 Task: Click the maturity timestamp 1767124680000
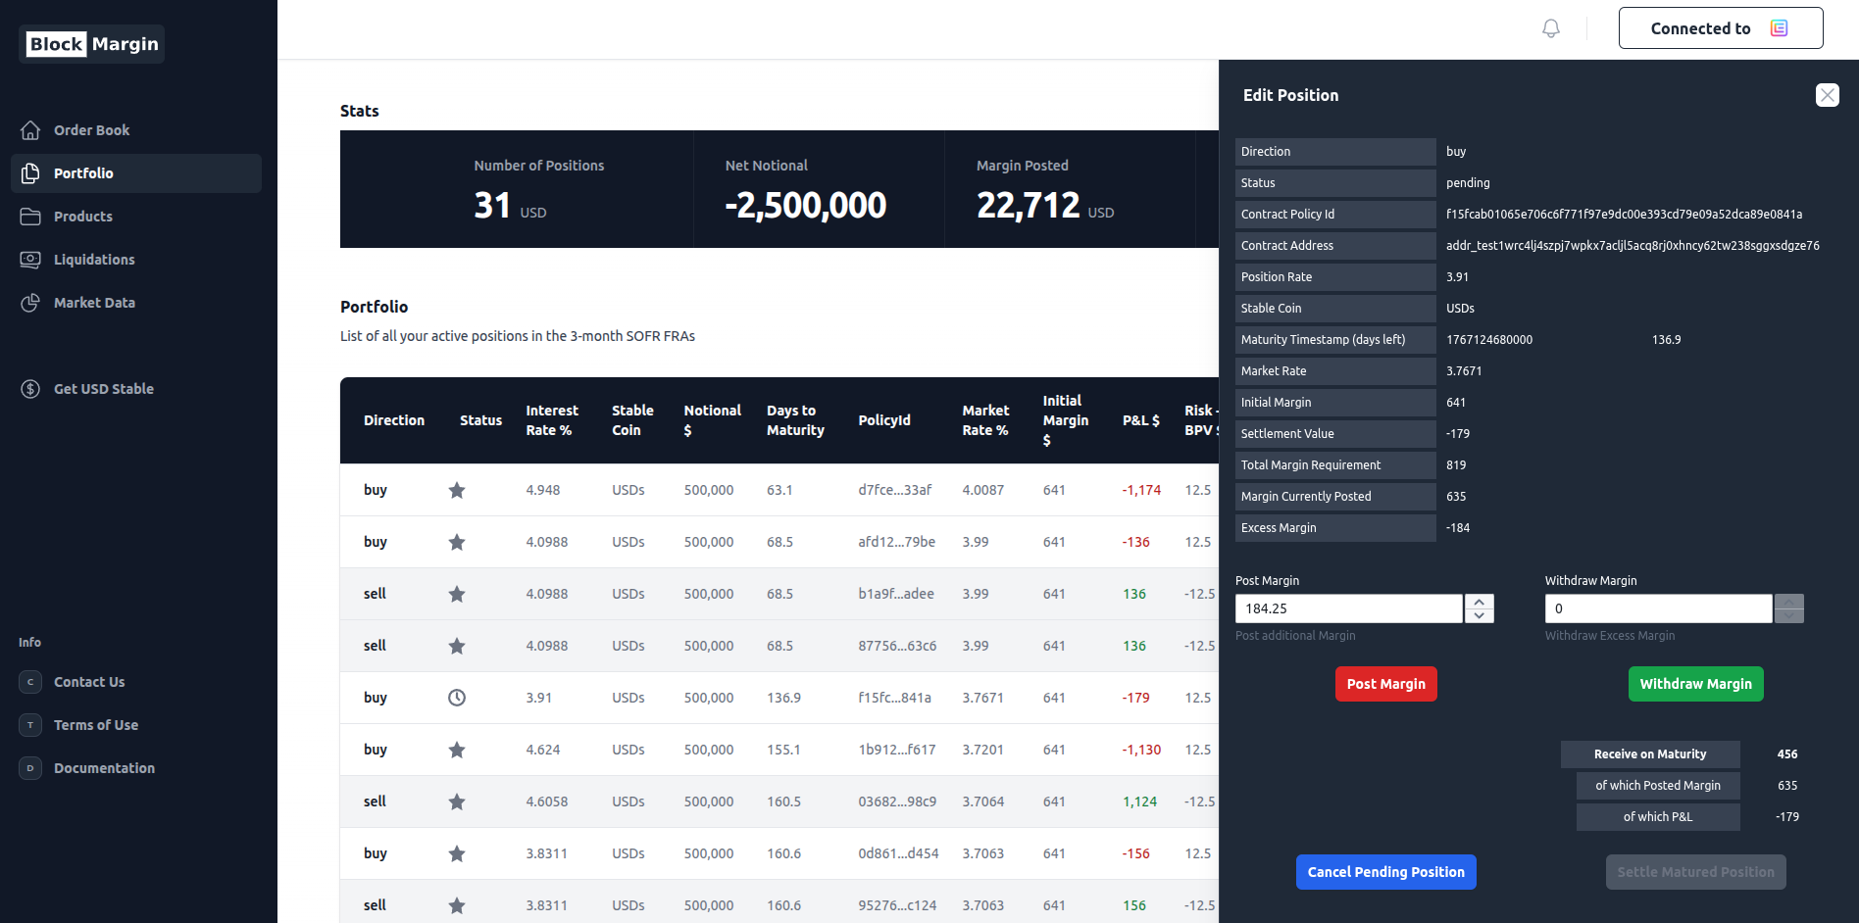tap(1489, 340)
